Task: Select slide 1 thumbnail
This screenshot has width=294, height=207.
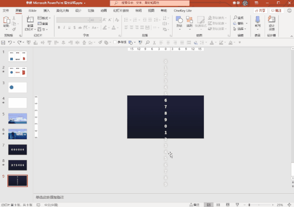Action: click(x=17, y=56)
